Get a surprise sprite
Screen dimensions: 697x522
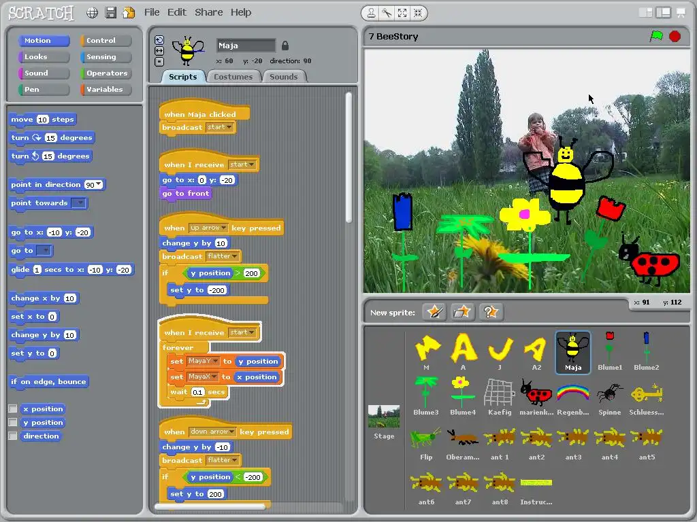pos(490,312)
